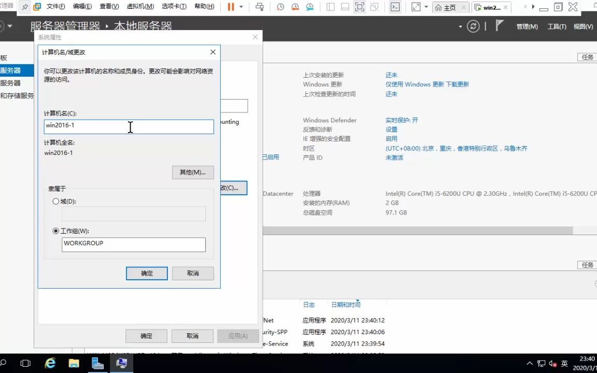This screenshot has width=597, height=373.
Task: Open the 虚拟机(M) menu
Action: pos(140,6)
